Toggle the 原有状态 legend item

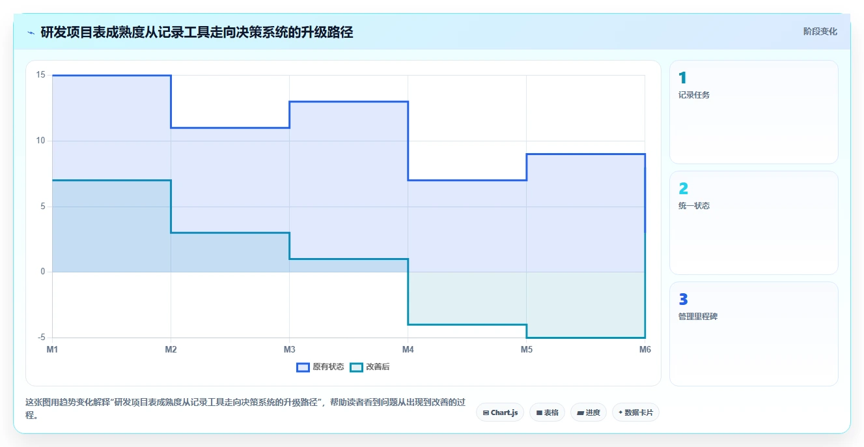pyautogui.click(x=320, y=367)
